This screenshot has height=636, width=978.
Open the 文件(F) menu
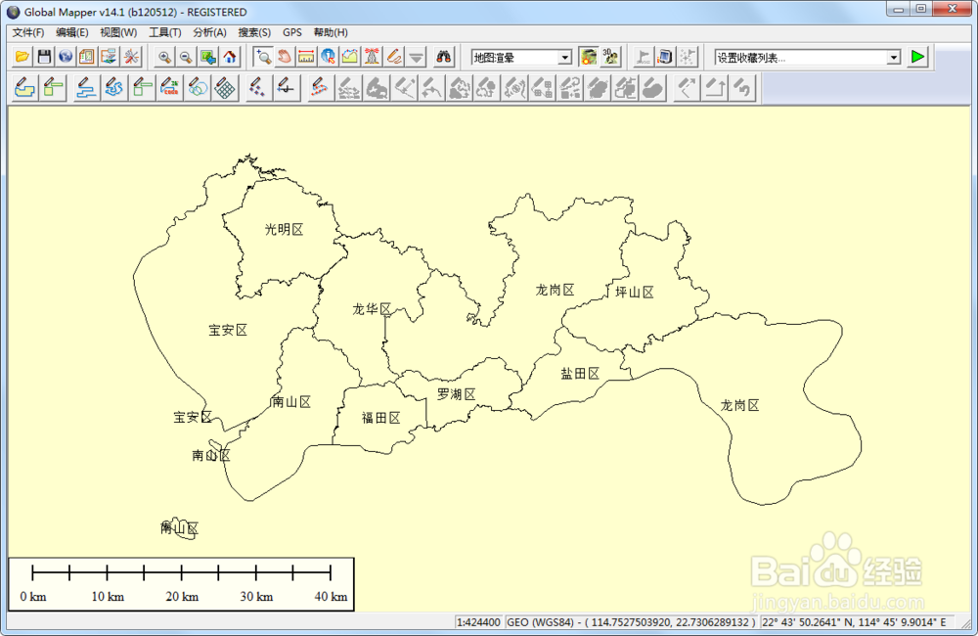(28, 32)
